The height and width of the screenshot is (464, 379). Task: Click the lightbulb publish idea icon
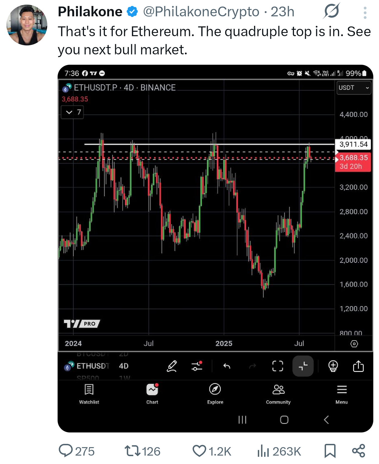(x=333, y=366)
